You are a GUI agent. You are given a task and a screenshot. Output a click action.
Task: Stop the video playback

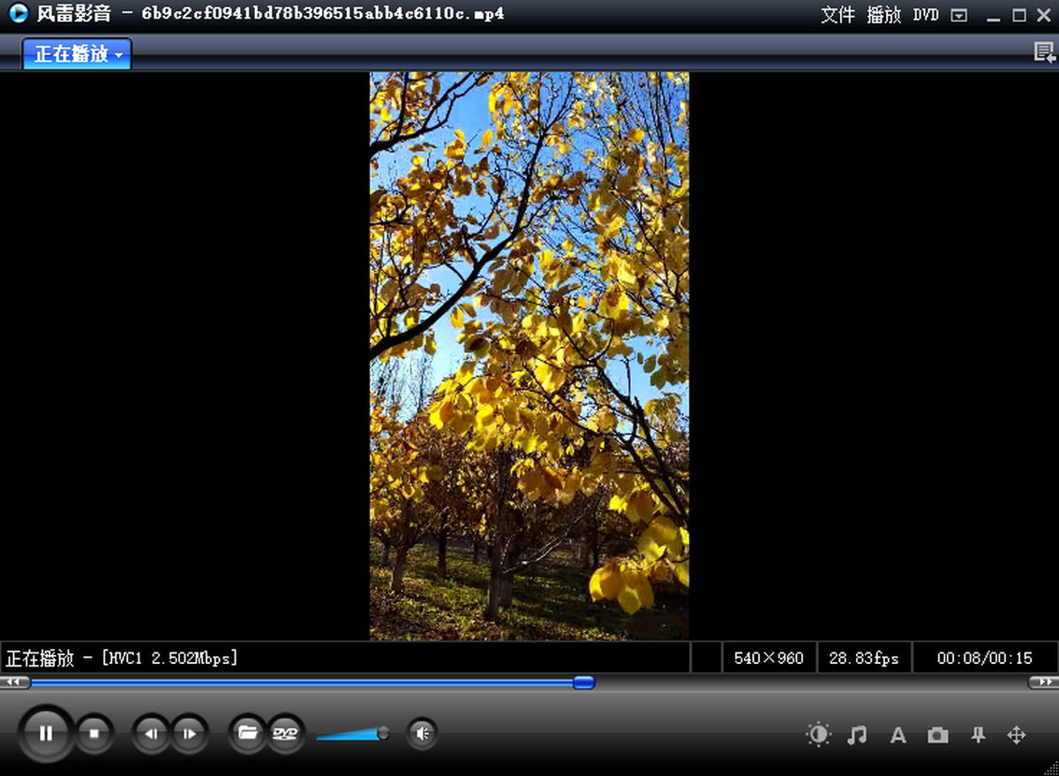(94, 733)
